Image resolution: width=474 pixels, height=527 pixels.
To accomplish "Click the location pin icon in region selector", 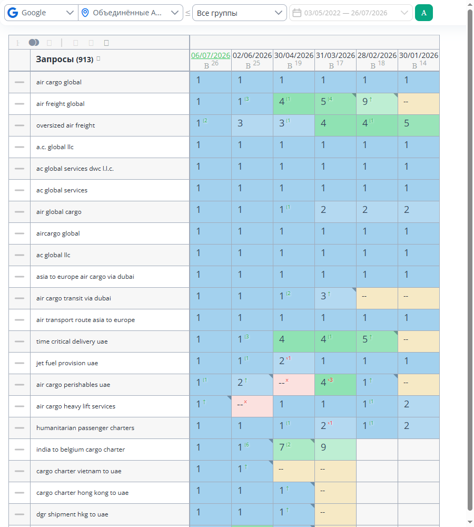I will pos(85,13).
